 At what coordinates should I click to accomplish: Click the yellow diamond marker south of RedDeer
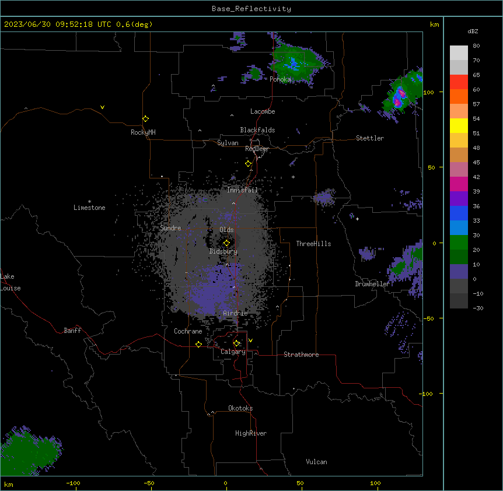point(248,164)
